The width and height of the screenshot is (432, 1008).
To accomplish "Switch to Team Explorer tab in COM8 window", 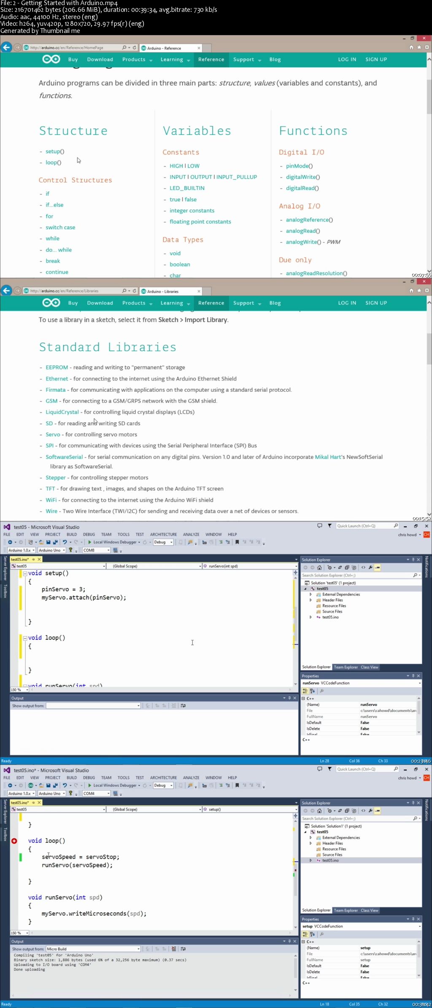I will click(x=346, y=667).
